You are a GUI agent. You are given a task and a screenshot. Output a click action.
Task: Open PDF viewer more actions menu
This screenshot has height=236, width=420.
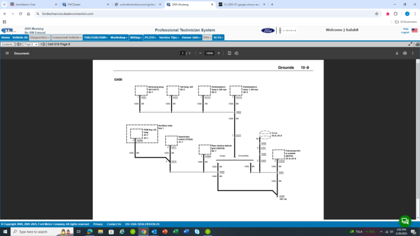coord(413,53)
